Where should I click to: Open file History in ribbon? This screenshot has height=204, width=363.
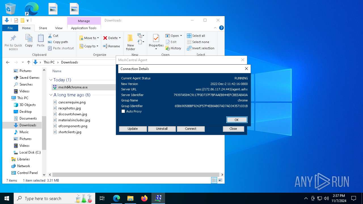tap(173, 48)
